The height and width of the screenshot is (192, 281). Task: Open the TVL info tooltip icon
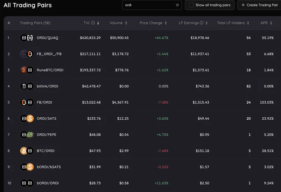click(x=93, y=23)
